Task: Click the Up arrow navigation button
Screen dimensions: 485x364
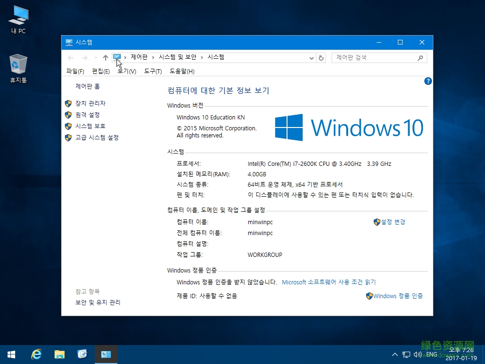Action: (x=105, y=58)
